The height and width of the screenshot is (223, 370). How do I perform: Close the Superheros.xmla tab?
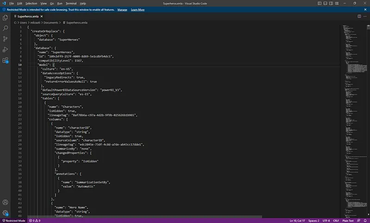[42, 16]
